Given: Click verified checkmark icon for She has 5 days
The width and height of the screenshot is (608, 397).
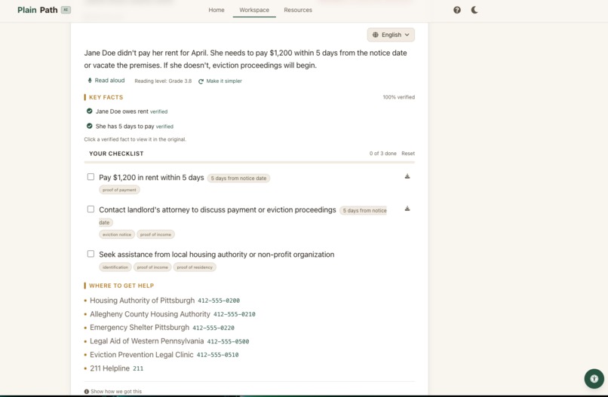Looking at the screenshot, I should pyautogui.click(x=90, y=126).
